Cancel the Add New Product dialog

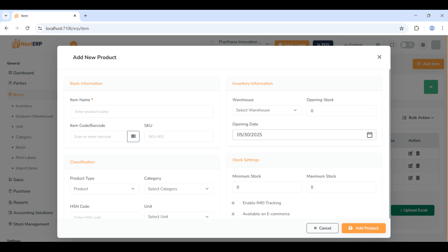[322, 228]
